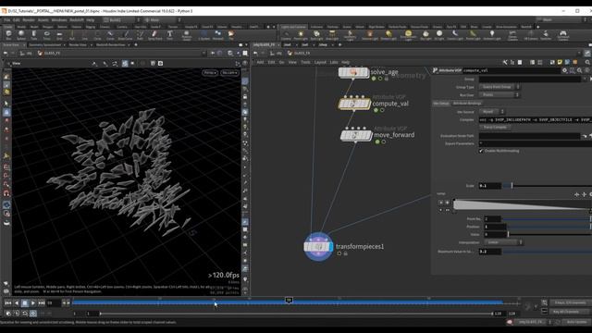Screen dimensions: 592x333
Task: Open the sticky note icon in network toolbar
Action: point(560,62)
